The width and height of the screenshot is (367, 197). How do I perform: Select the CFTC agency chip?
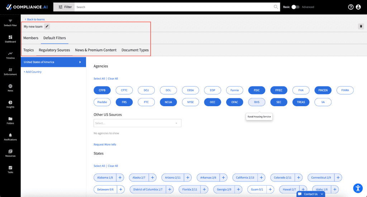[124, 90]
